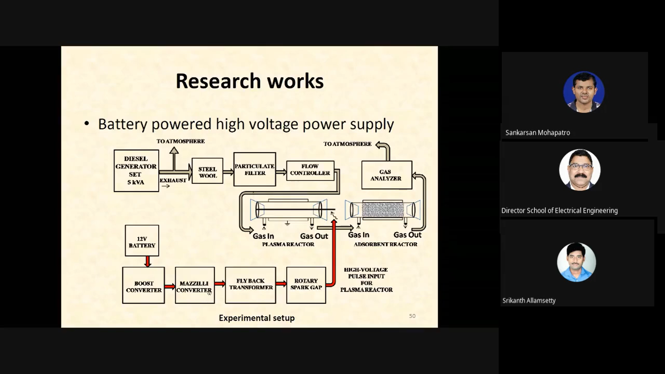This screenshot has height=374, width=665.
Task: Click the adsorbent reactor tube drawing
Action: click(x=383, y=210)
